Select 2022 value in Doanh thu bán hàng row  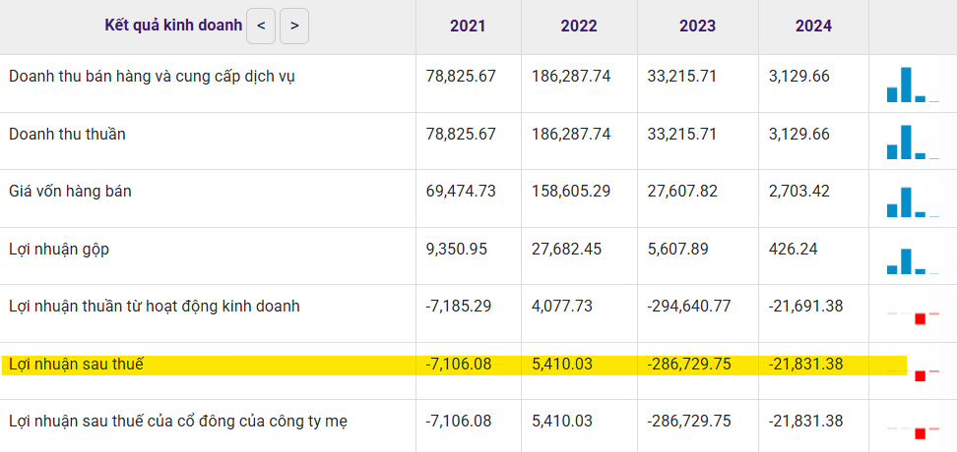coord(571,77)
